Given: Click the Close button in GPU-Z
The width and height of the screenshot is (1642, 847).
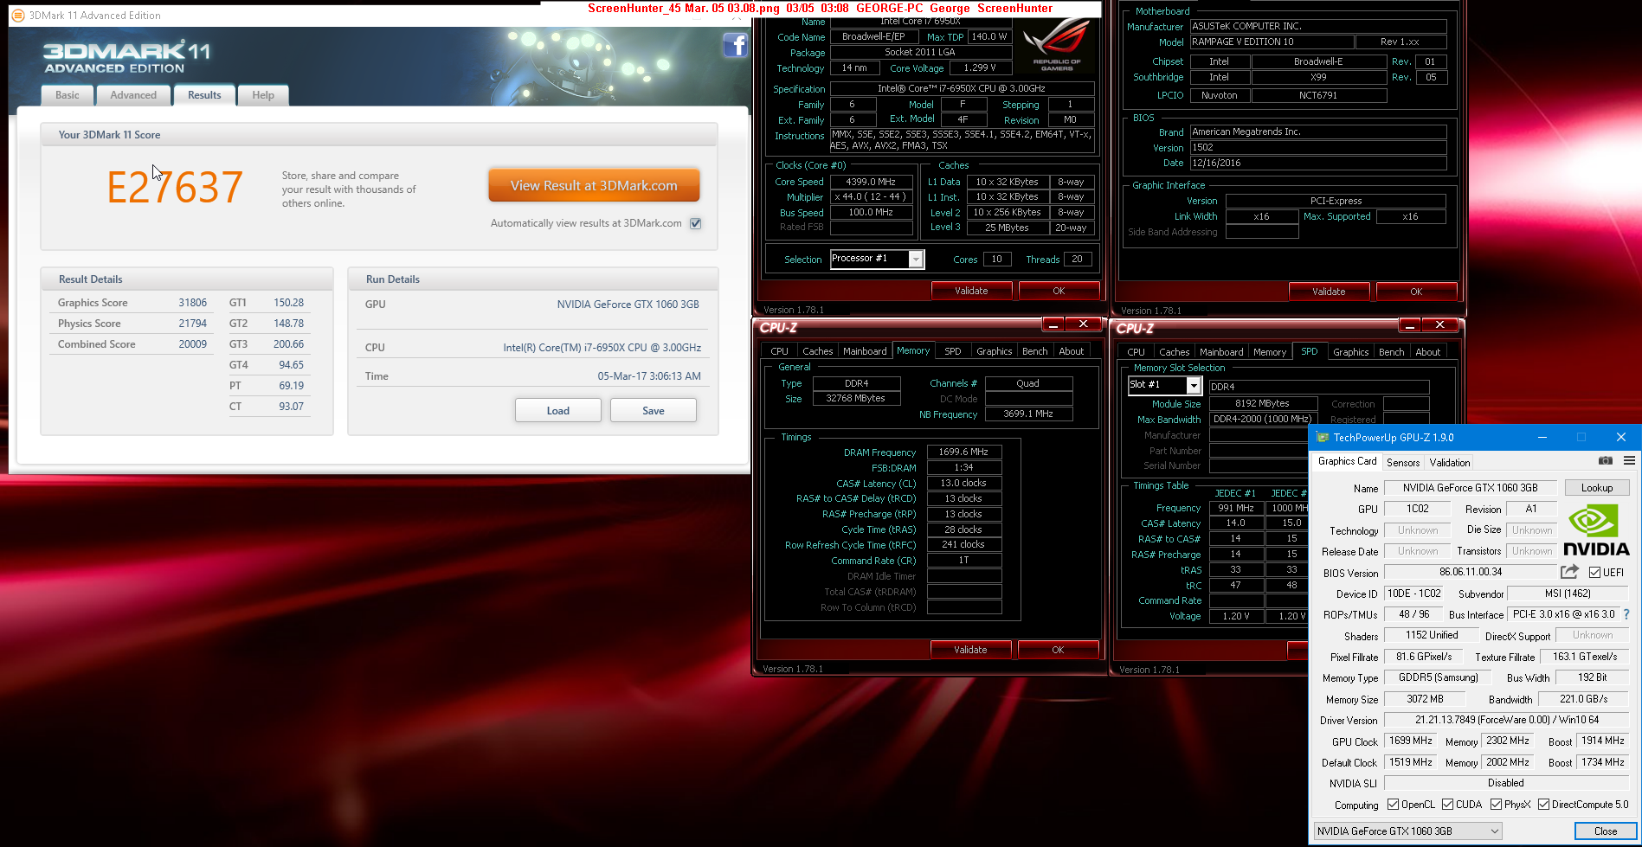Looking at the screenshot, I should pos(1606,831).
